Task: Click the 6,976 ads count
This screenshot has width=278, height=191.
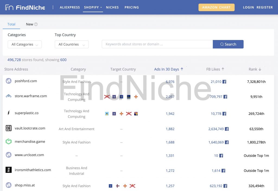Action: pyautogui.click(x=170, y=82)
